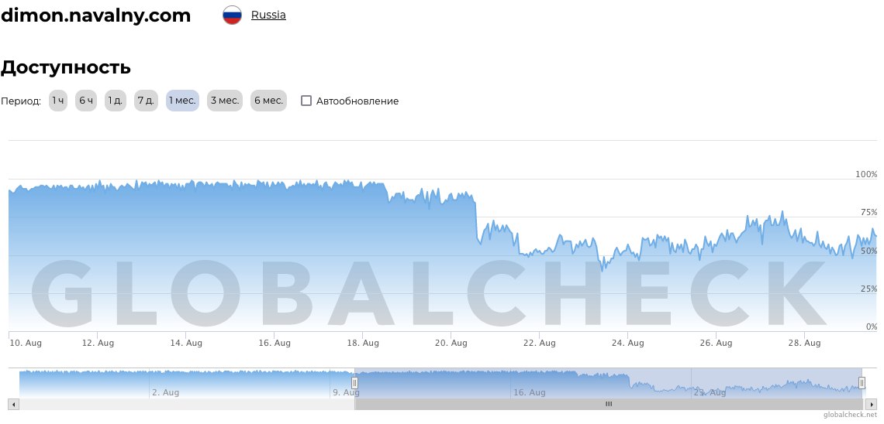The height and width of the screenshot is (424, 884).
Task: Click the 25% axis label
Action: (868, 289)
